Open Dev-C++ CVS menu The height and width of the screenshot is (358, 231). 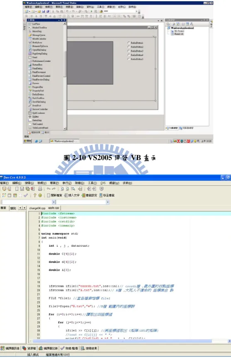103,183
